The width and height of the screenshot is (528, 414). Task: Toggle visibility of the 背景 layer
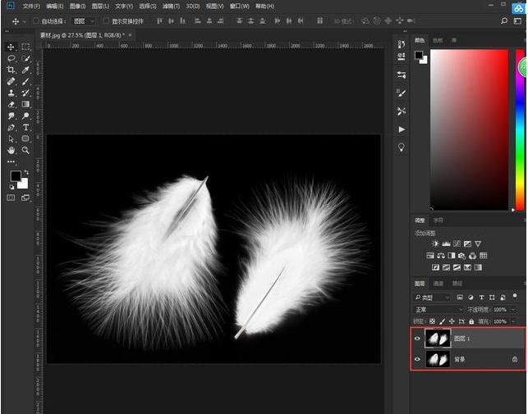pyautogui.click(x=417, y=359)
